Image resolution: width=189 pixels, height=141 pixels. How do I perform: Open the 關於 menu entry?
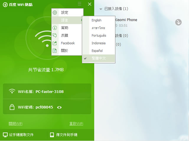click(x=67, y=51)
